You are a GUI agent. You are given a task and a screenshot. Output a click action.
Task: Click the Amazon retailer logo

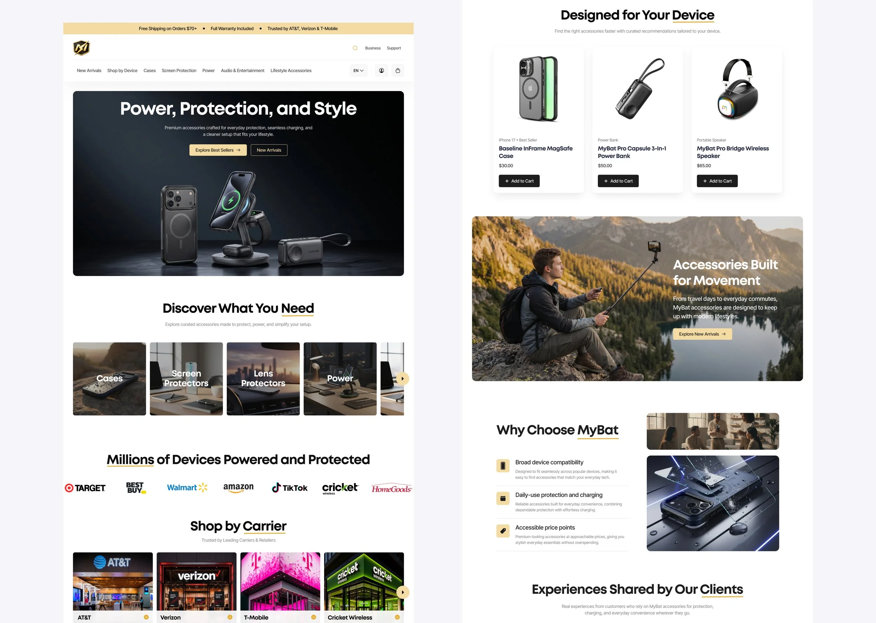[x=238, y=488]
